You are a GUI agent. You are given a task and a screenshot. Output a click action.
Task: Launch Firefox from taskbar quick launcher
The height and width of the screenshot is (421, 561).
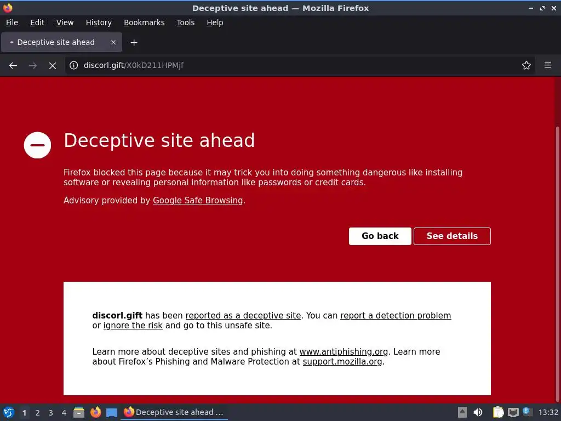95,412
